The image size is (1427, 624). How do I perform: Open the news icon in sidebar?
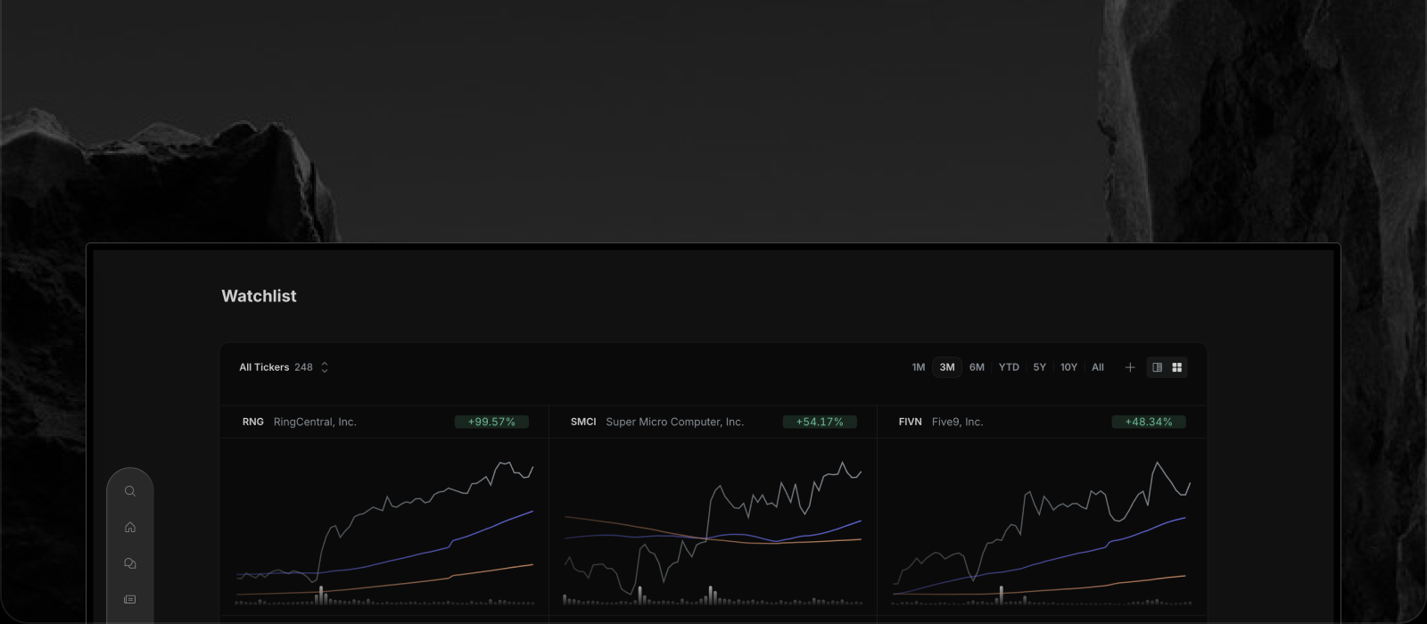[130, 599]
